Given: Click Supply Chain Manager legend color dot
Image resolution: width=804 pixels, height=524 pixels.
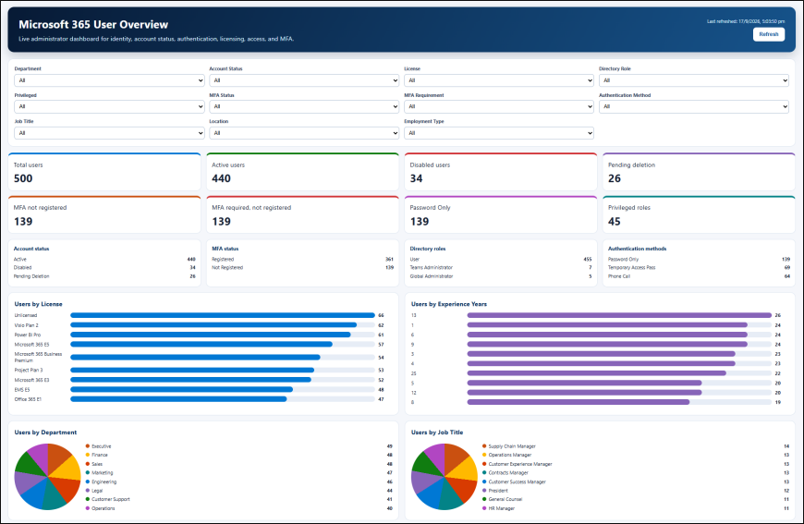Looking at the screenshot, I should (484, 446).
